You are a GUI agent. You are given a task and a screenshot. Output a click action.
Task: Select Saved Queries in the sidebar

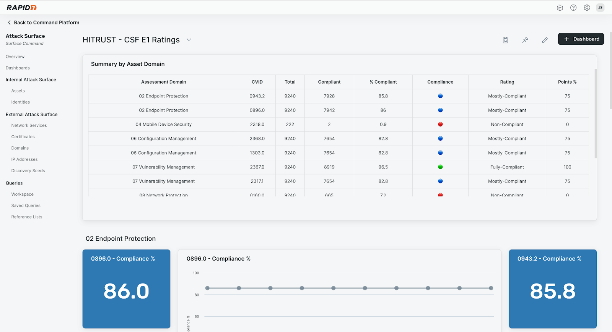coord(26,206)
